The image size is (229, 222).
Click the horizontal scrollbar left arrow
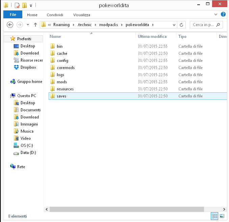click(x=47, y=209)
